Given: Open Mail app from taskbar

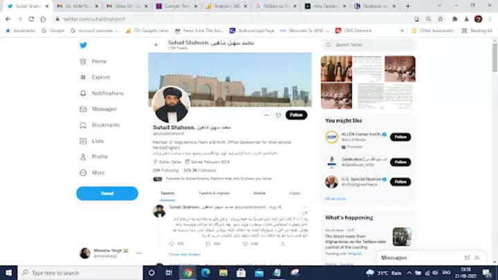Looking at the screenshot, I should (259, 272).
